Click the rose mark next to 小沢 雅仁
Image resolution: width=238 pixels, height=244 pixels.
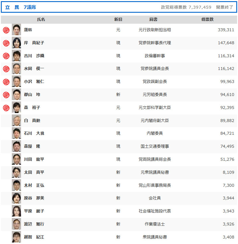6,82
